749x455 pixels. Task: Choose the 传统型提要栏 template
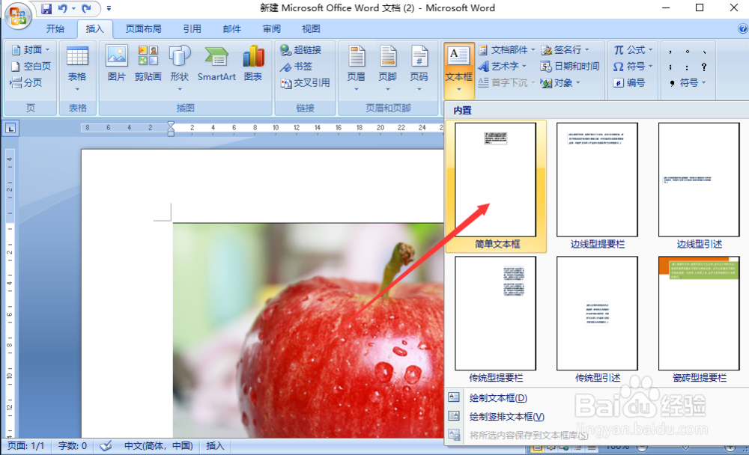coord(496,320)
